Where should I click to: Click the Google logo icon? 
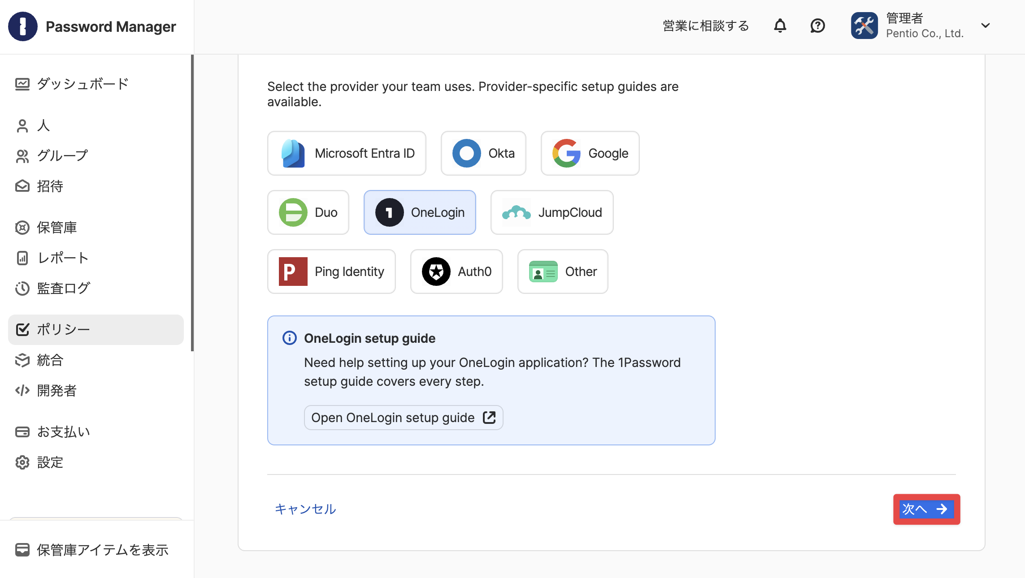coord(567,153)
